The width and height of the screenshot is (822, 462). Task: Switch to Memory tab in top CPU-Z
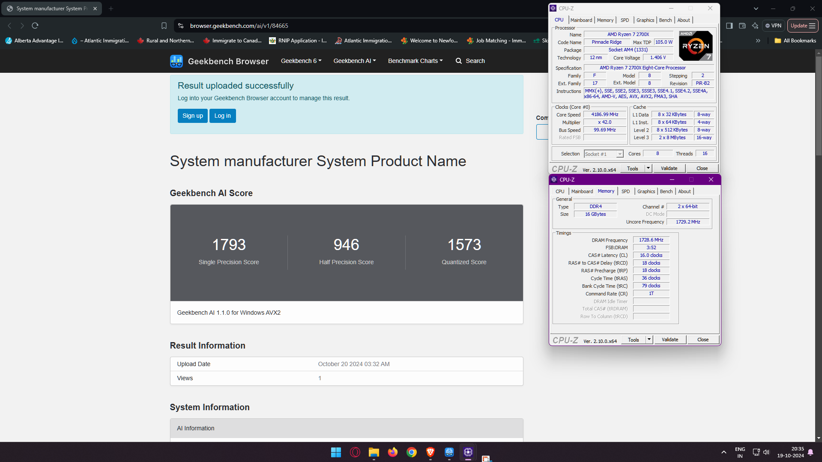[x=605, y=20]
